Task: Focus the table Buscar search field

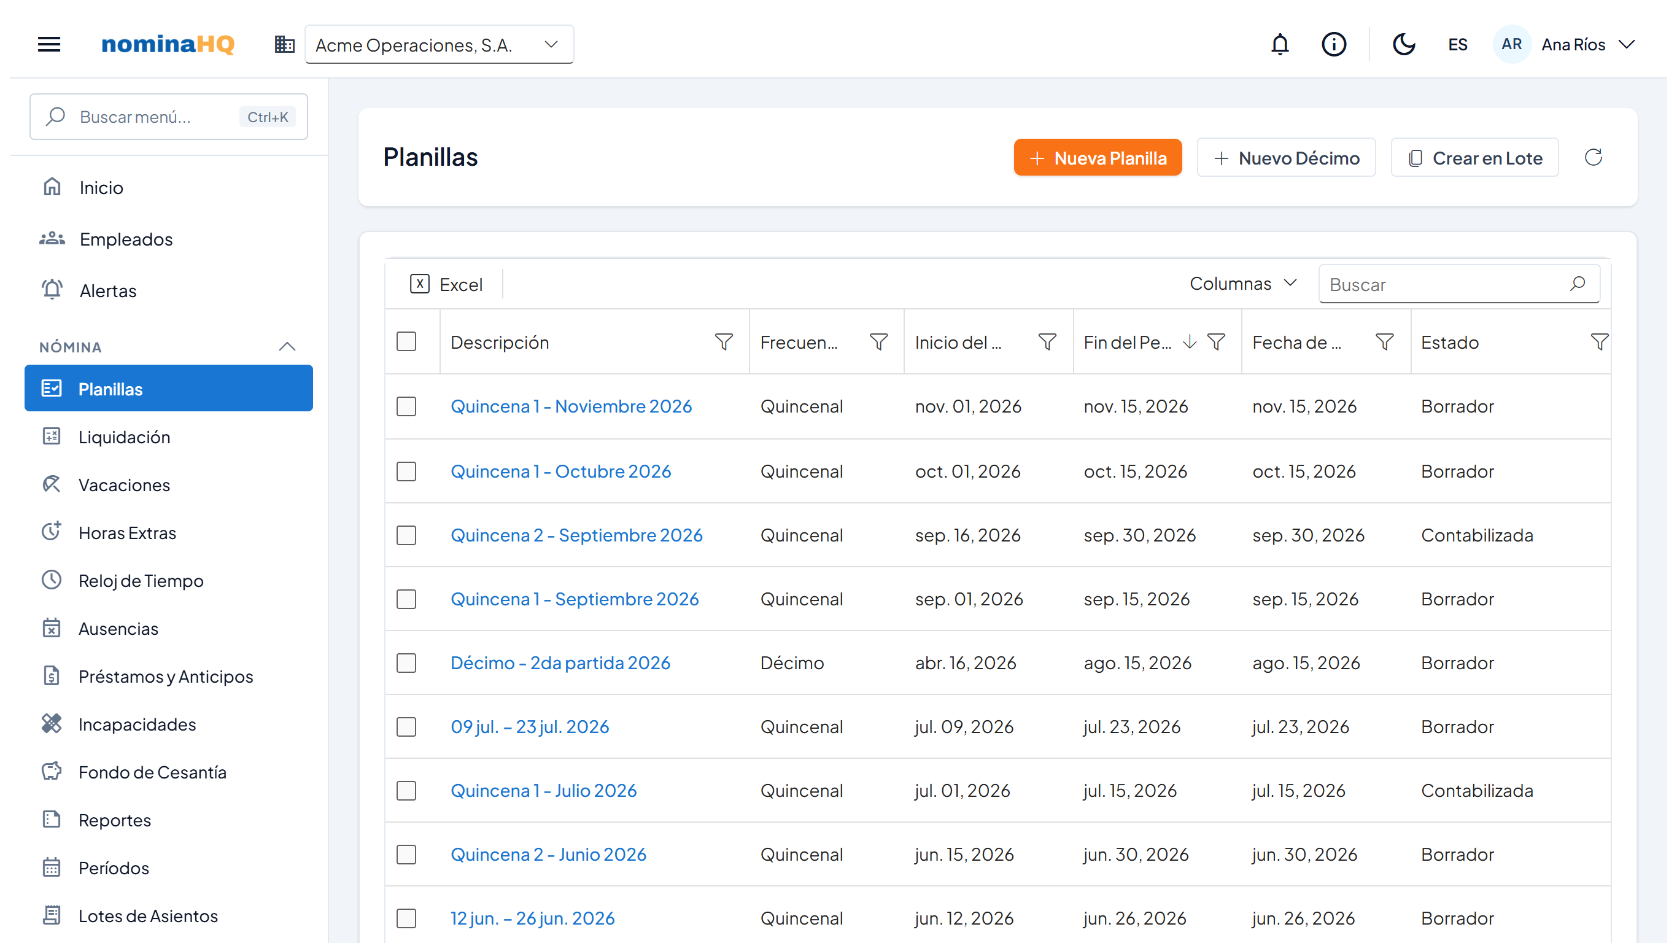Action: pyautogui.click(x=1458, y=284)
